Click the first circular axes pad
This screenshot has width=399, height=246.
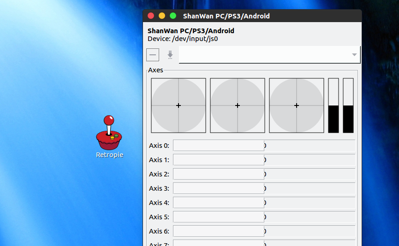pos(179,105)
